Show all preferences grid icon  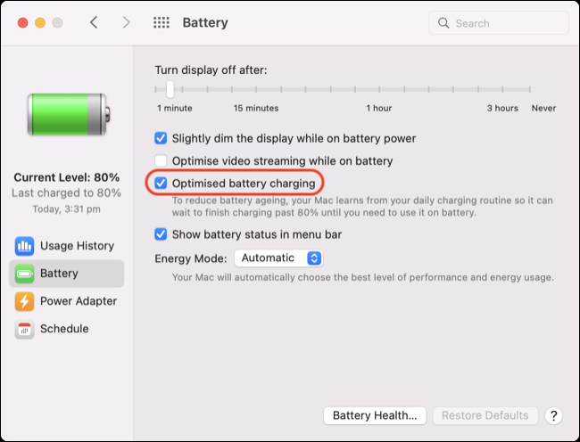(x=162, y=22)
